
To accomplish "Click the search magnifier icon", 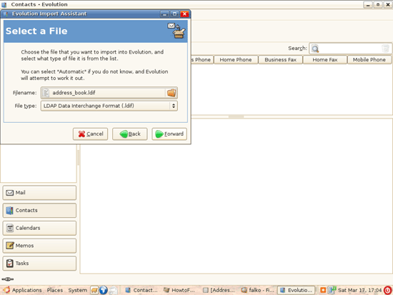I will (315, 49).
